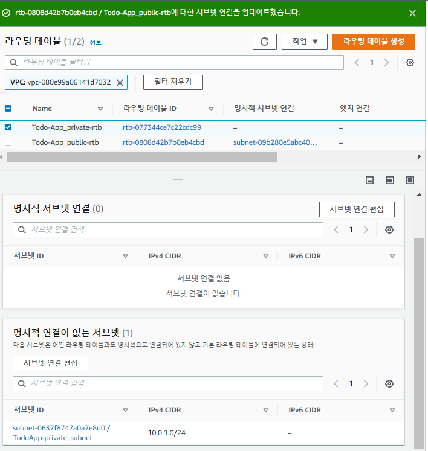Previous page in unassociated subnets list
Image resolution: width=428 pixels, height=451 pixels.
336,384
